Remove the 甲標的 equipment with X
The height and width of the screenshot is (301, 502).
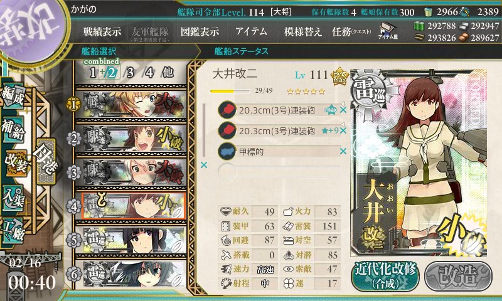(x=343, y=151)
